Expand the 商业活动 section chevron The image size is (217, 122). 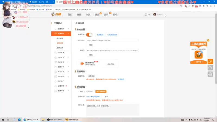click(68, 72)
